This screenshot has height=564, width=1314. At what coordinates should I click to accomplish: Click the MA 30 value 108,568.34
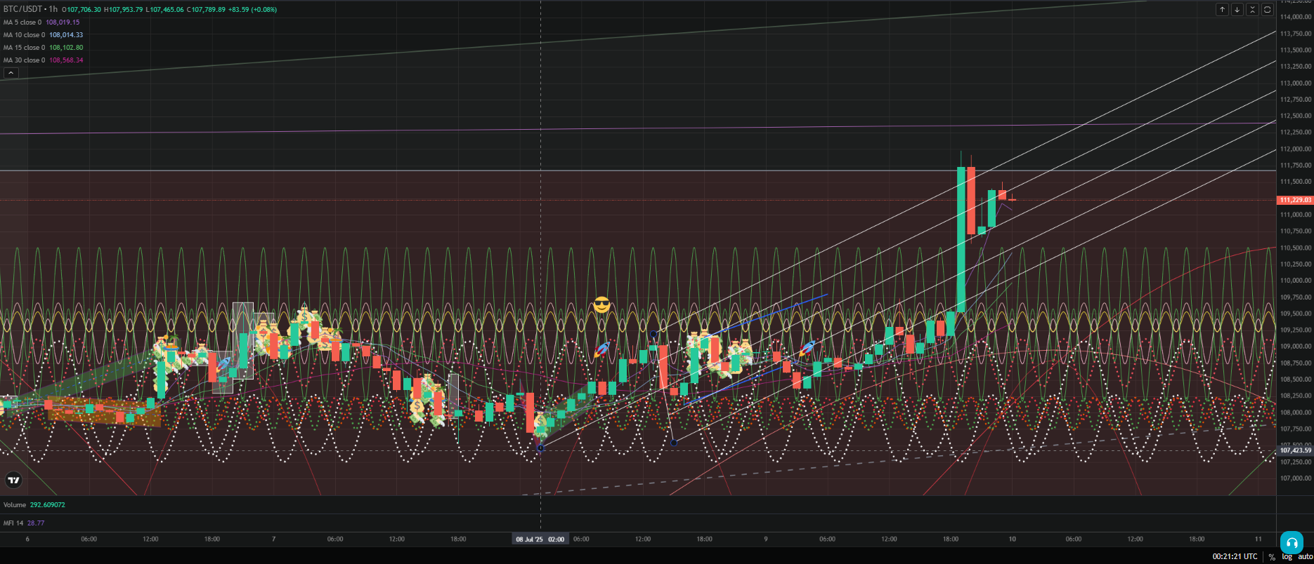click(x=66, y=60)
